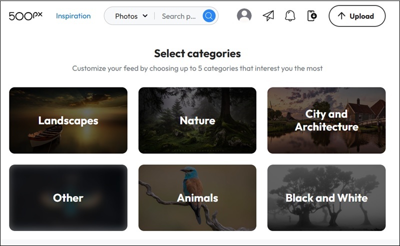
Task: Select the Landscapes category card
Action: (68, 120)
